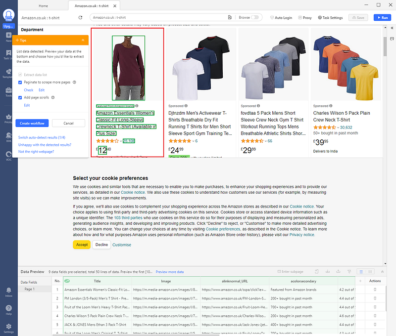Open the Proxy option

305,18
